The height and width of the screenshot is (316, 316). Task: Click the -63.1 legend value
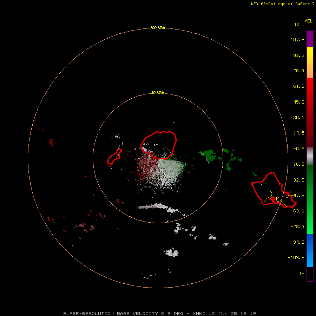pyautogui.click(x=297, y=211)
